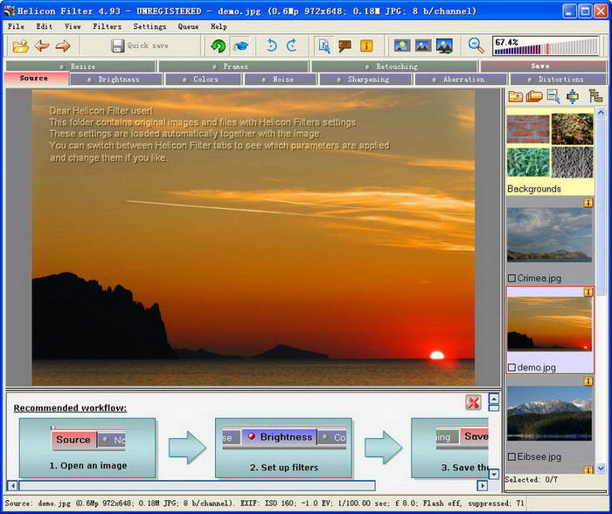Switch to the Save tab
Screen dimensions: 612x514
543,66
